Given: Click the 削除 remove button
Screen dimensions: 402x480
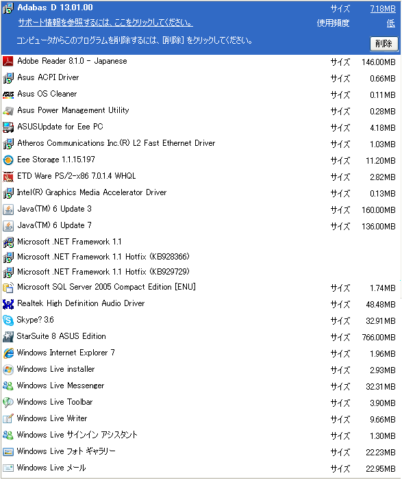Looking at the screenshot, I should [x=384, y=44].
